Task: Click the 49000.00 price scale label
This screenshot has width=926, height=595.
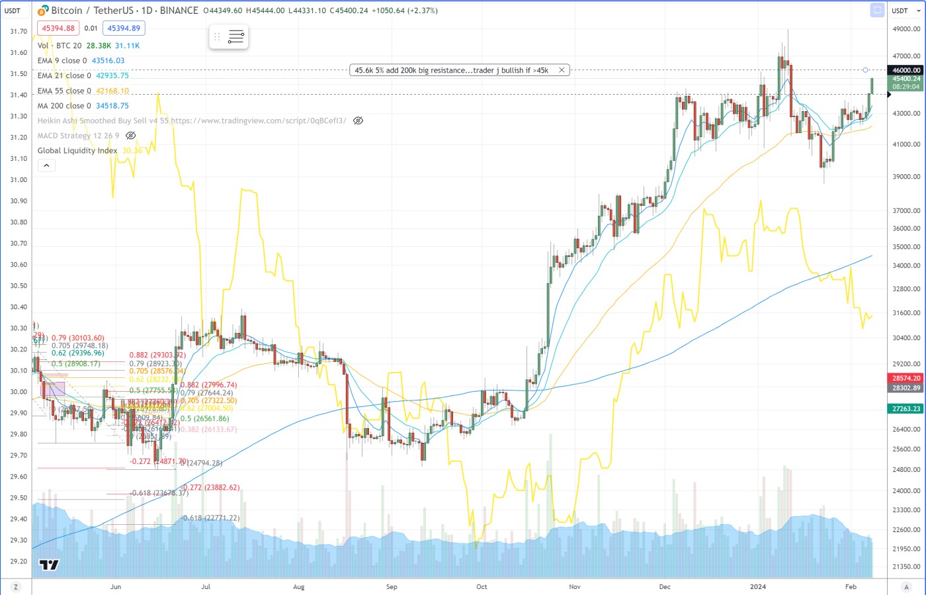Action: click(x=906, y=29)
